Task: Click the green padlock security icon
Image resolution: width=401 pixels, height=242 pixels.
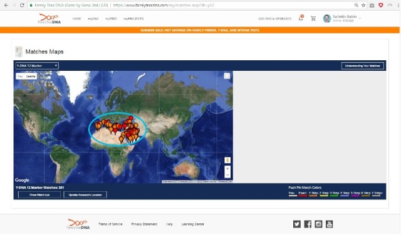Action: point(31,5)
